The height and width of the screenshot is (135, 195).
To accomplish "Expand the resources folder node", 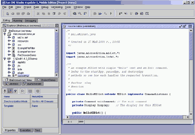I will click(x=9, y=41).
